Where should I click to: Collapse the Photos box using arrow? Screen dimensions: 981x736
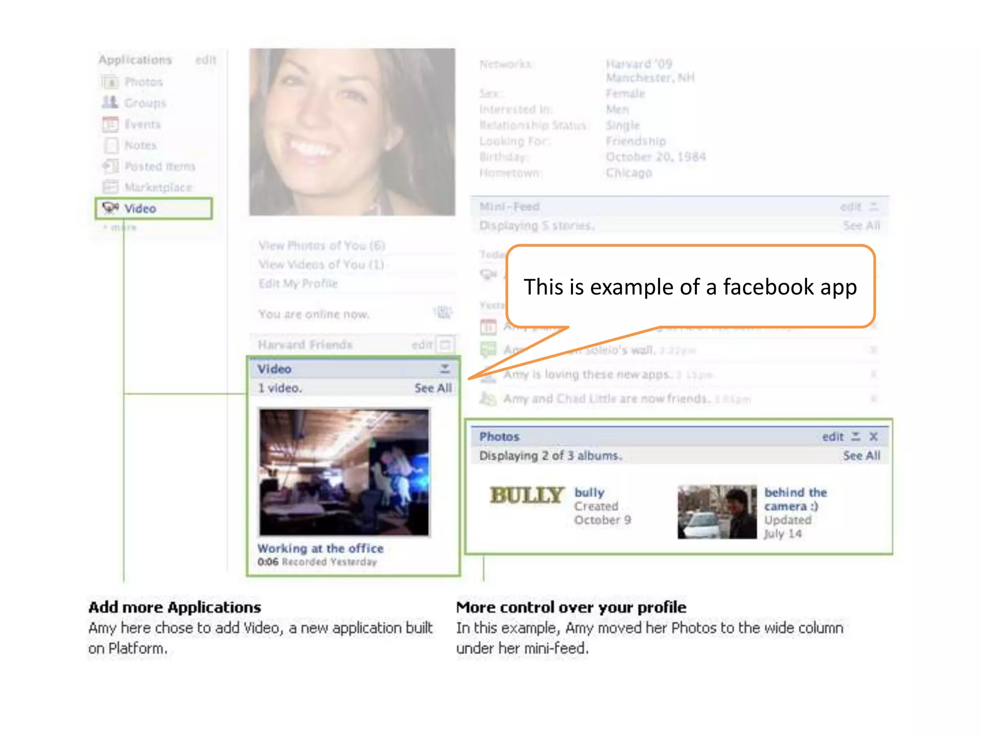pos(856,437)
